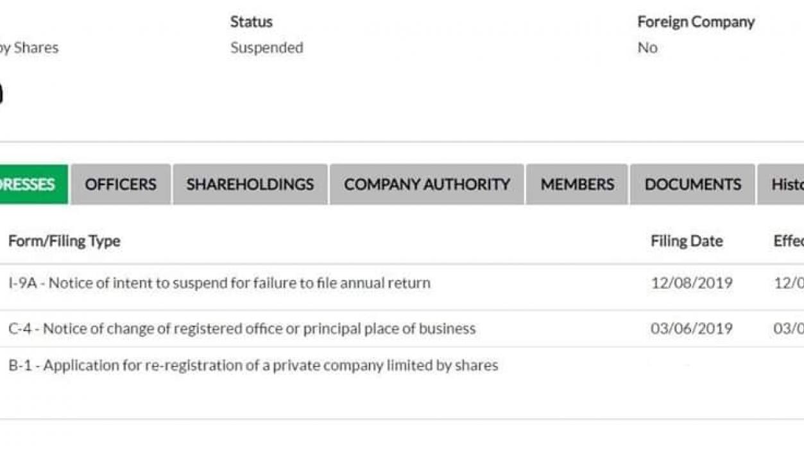Image resolution: width=804 pixels, height=451 pixels.
Task: Select the COMPANY AUTHORITY tab
Action: point(427,184)
